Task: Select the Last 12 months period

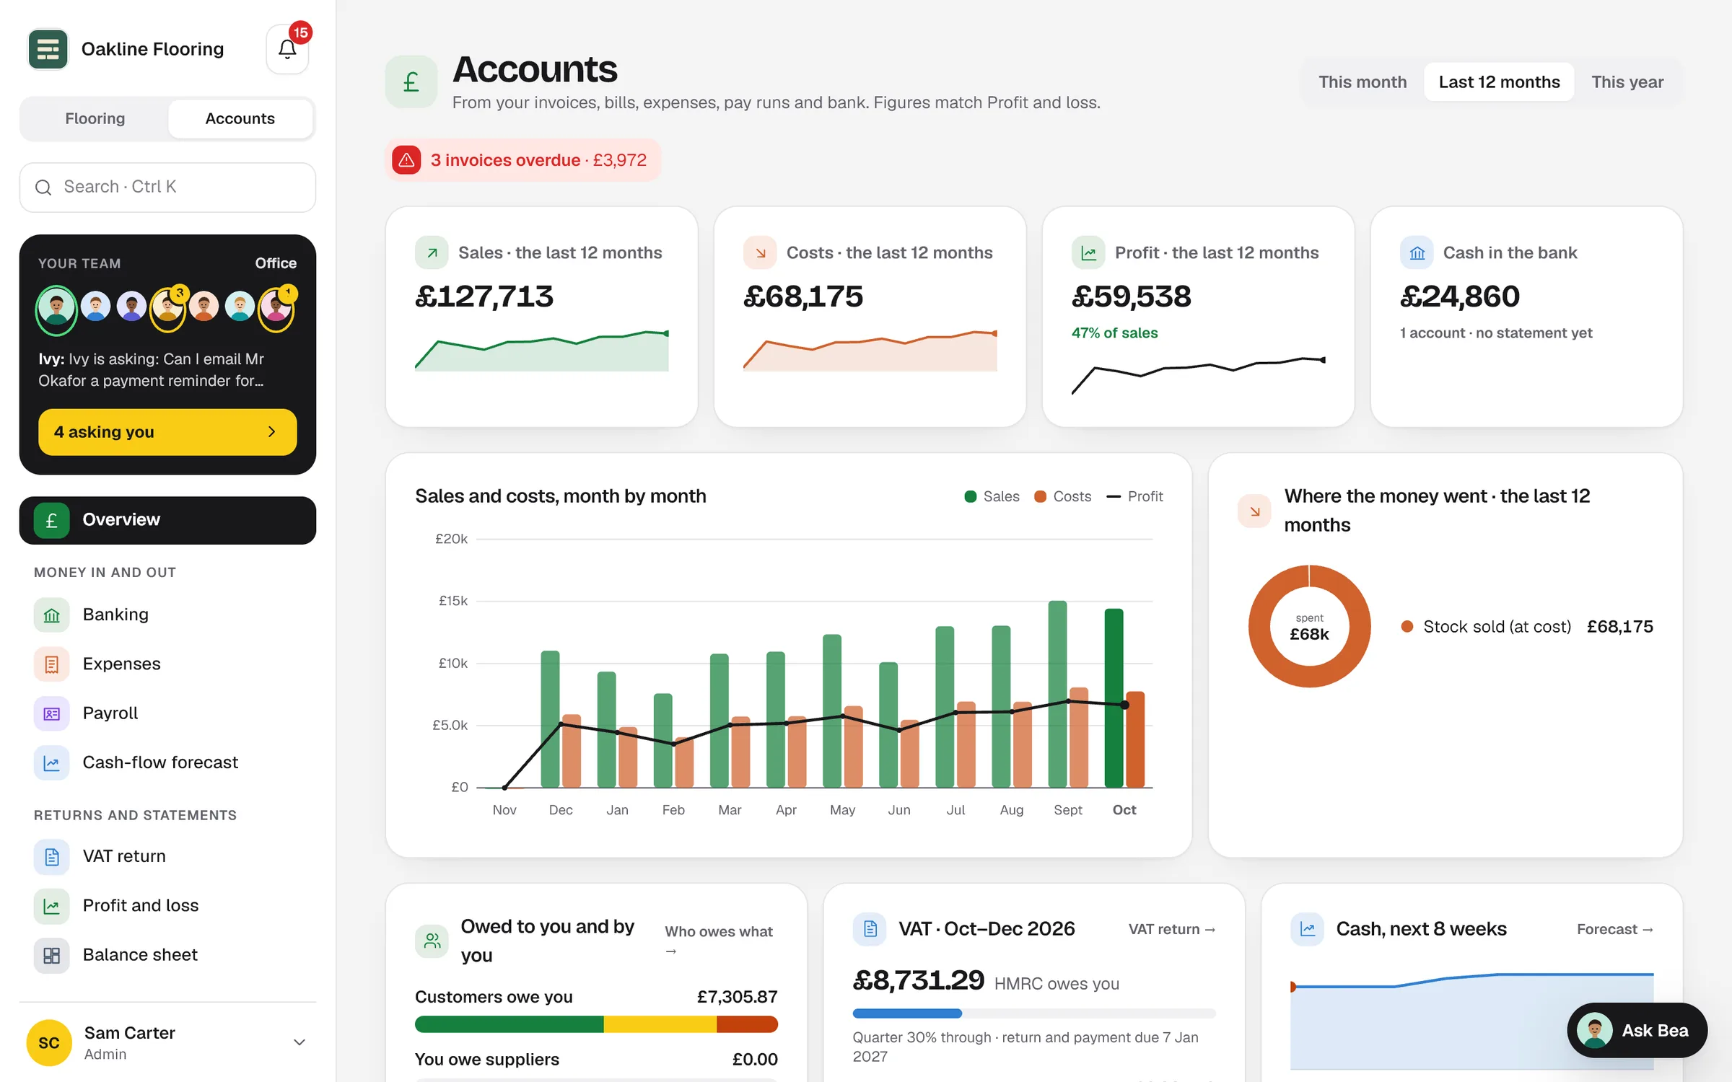Action: tap(1499, 82)
